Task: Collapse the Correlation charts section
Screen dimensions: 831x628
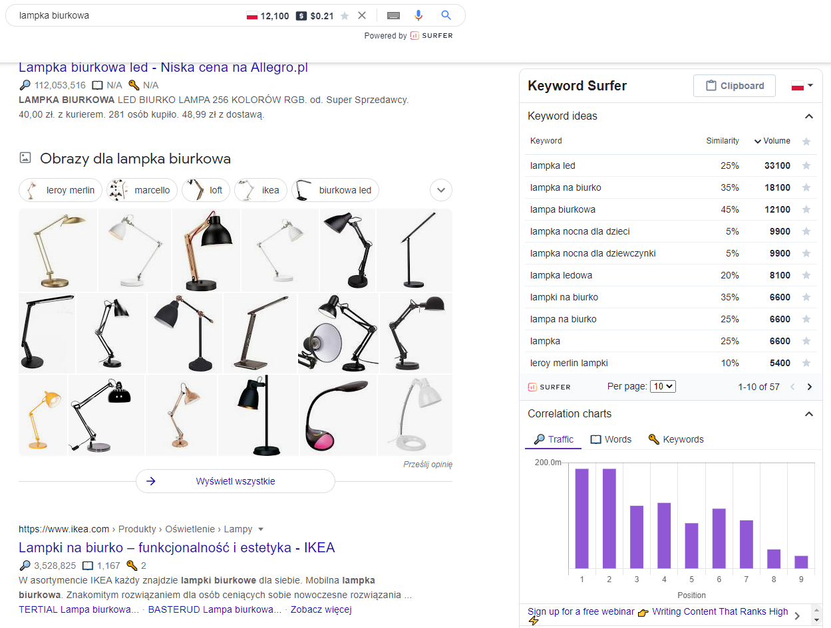Action: [809, 414]
